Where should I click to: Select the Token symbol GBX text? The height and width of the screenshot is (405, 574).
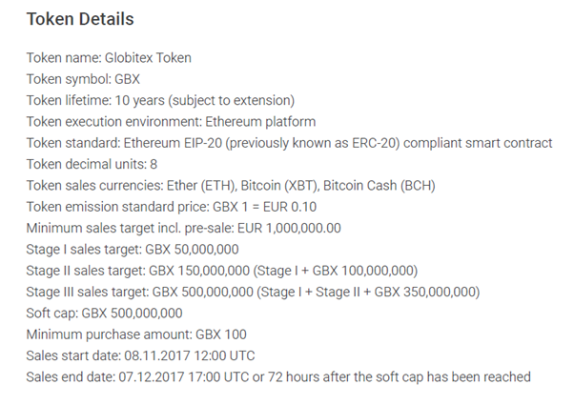tap(83, 79)
